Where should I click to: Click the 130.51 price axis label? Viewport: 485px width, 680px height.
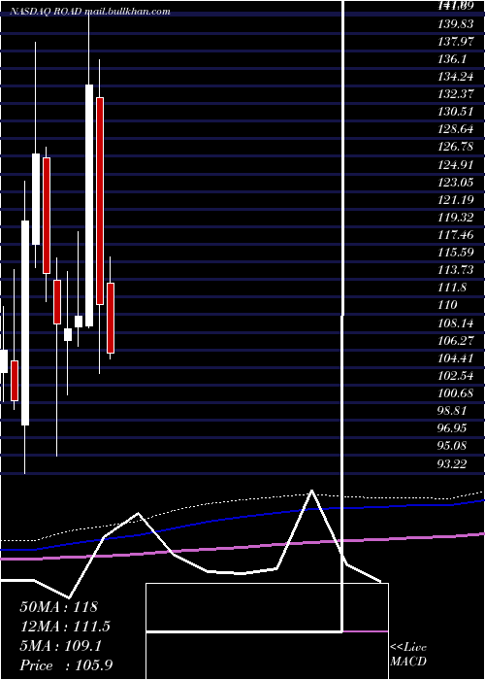coord(456,113)
